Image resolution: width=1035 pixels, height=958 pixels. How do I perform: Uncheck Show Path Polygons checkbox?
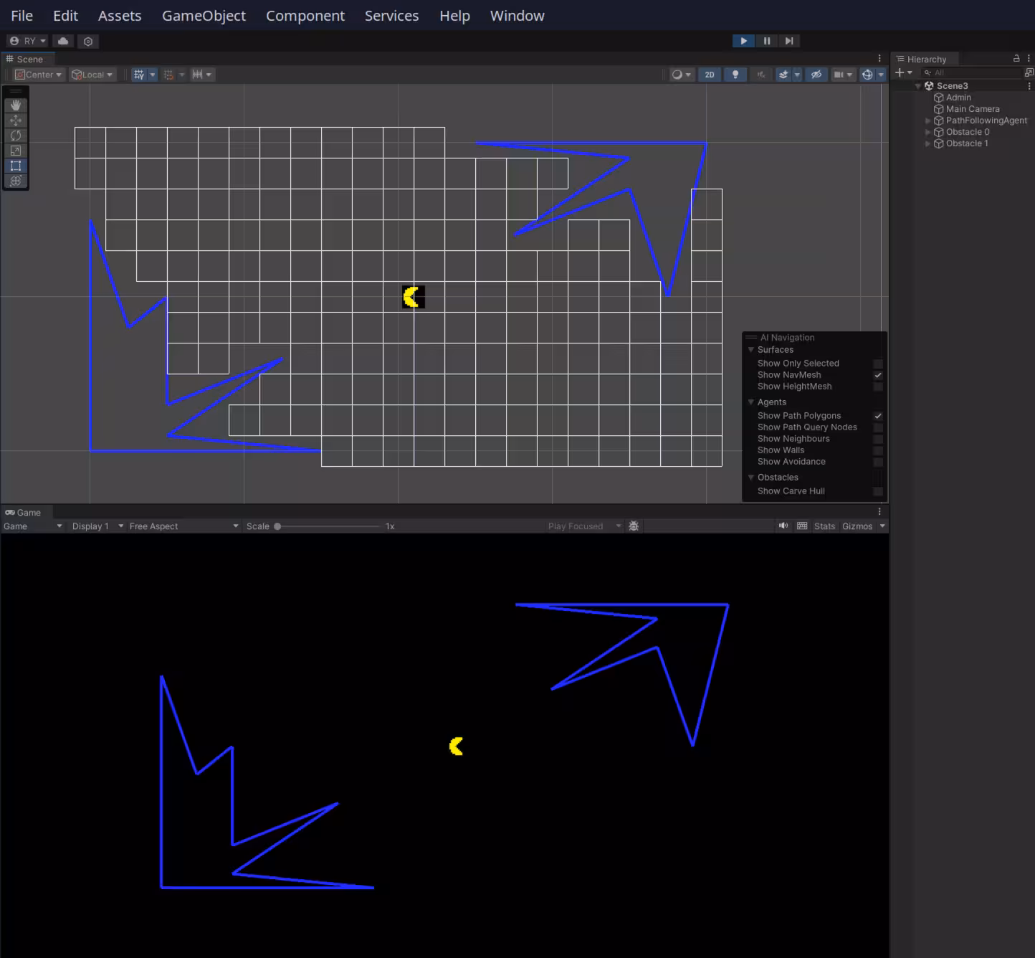(x=878, y=416)
